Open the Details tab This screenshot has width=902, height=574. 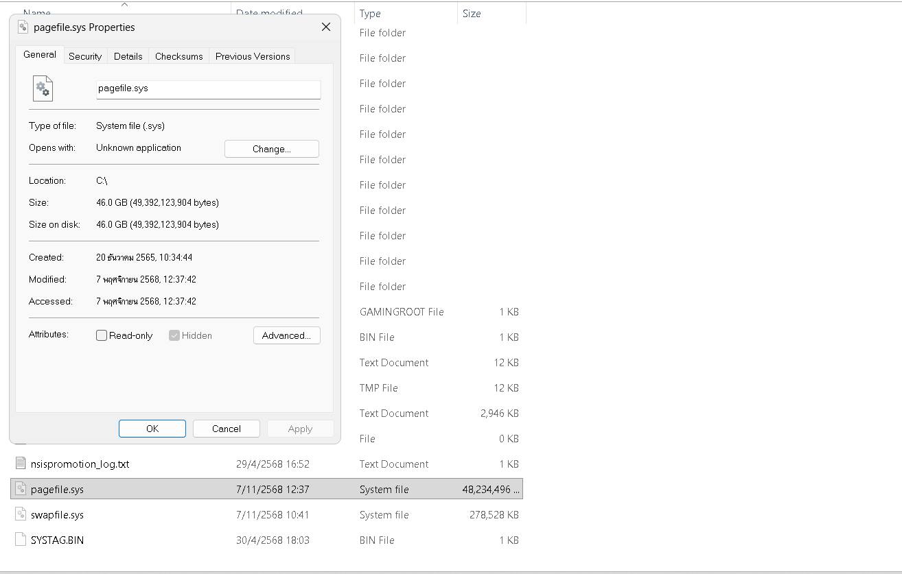pyautogui.click(x=128, y=56)
